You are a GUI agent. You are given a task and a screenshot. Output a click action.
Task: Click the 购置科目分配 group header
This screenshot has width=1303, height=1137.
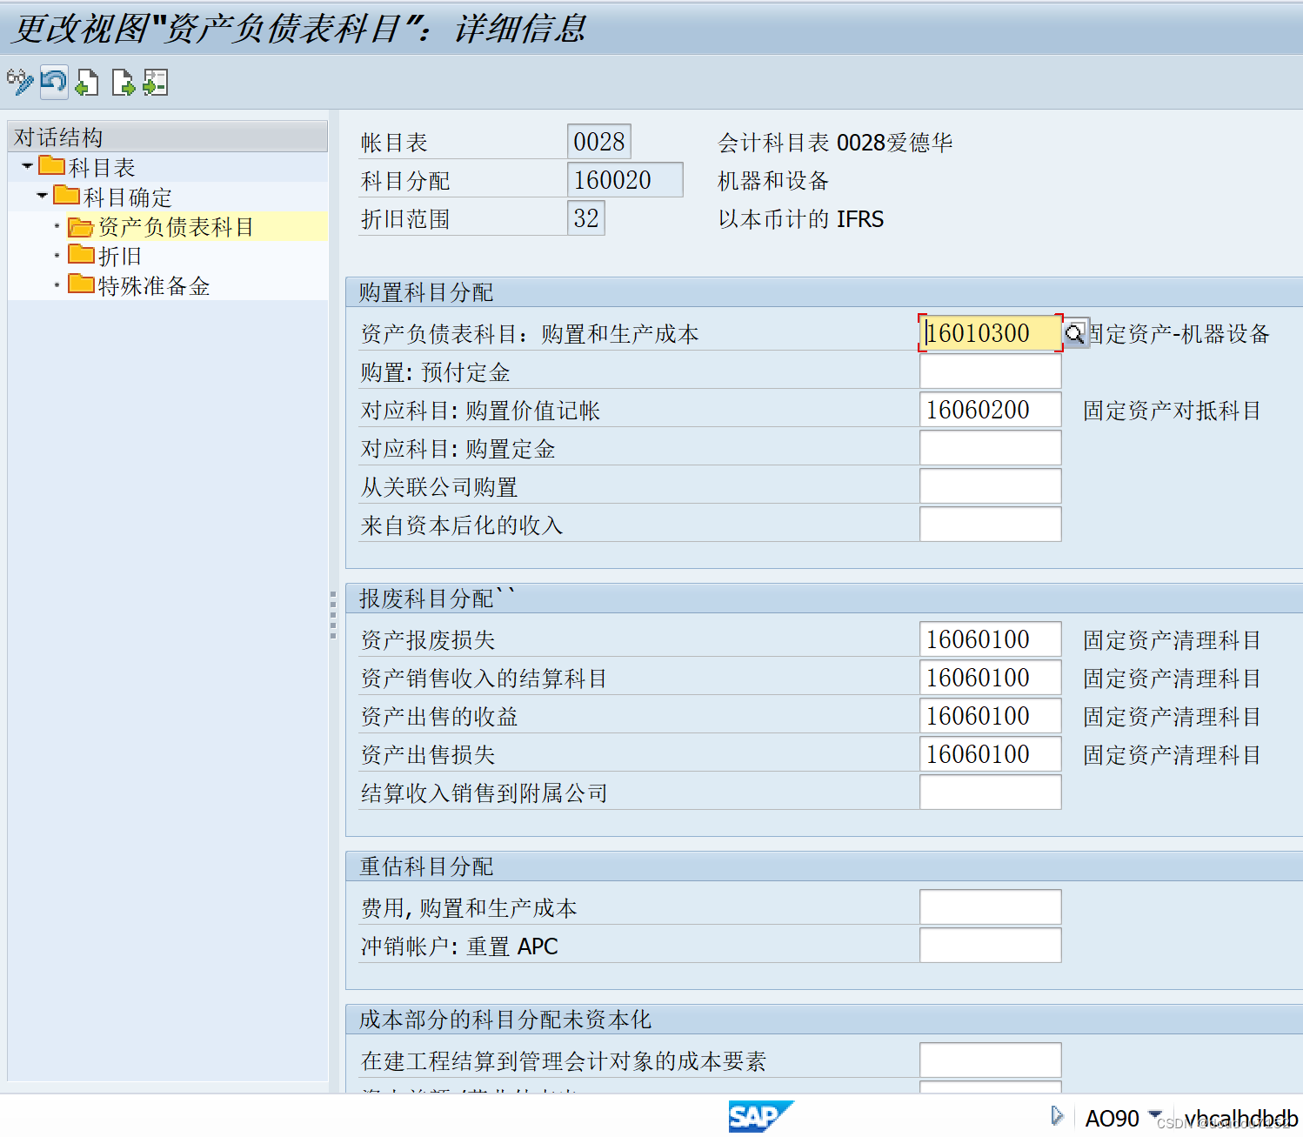click(x=824, y=292)
